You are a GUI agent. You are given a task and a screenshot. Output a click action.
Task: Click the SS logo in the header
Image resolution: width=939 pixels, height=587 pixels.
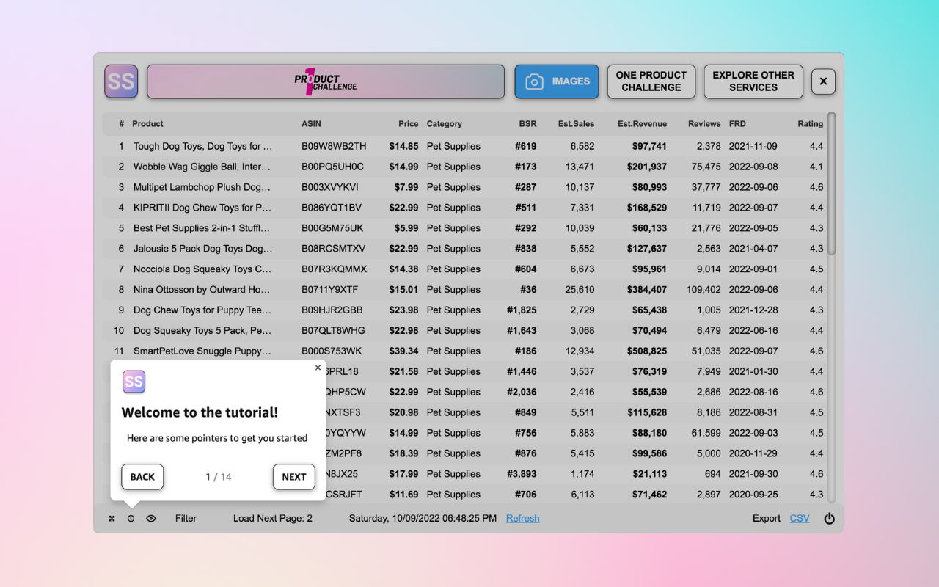click(121, 81)
